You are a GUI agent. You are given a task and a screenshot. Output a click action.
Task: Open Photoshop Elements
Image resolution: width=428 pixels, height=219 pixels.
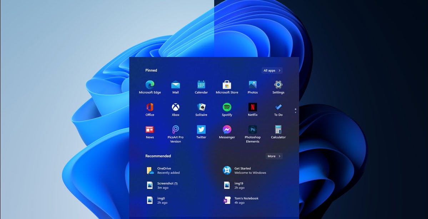point(252,131)
